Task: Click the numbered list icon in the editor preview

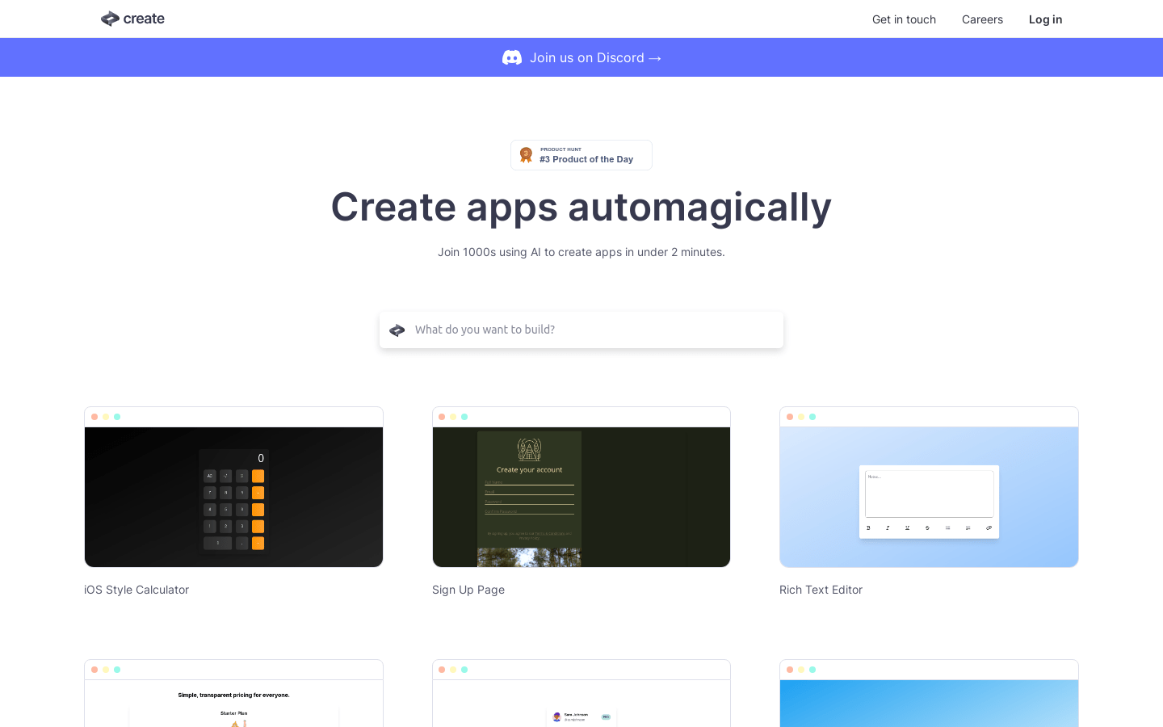Action: click(x=968, y=527)
